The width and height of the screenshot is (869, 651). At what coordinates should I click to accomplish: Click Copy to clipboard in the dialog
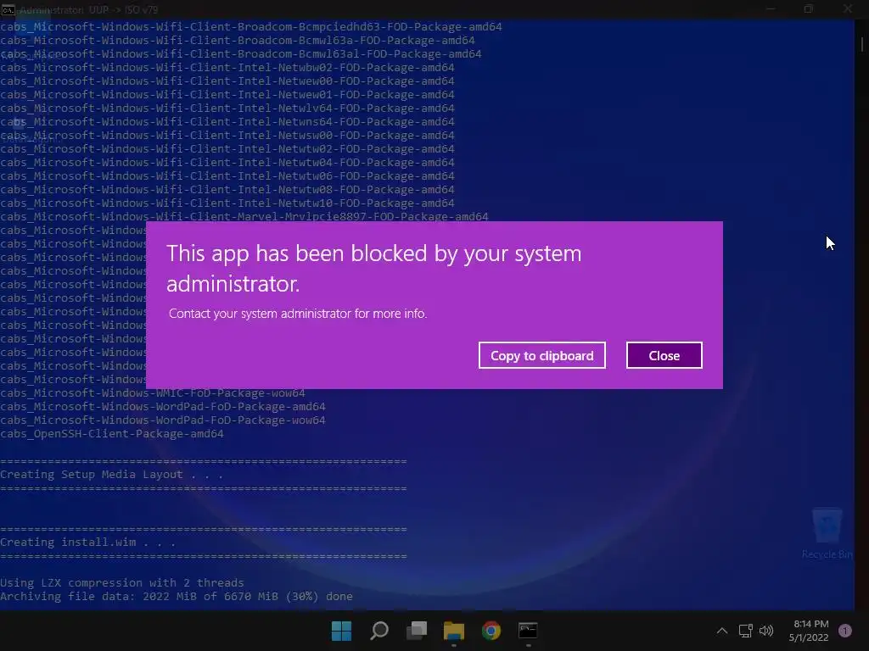[541, 355]
